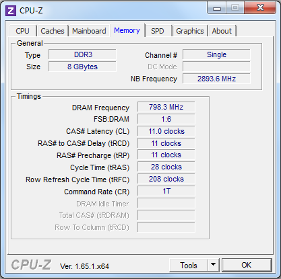The height and width of the screenshot is (279, 281).
Task: Confirm with the OK button
Action: coord(247,265)
